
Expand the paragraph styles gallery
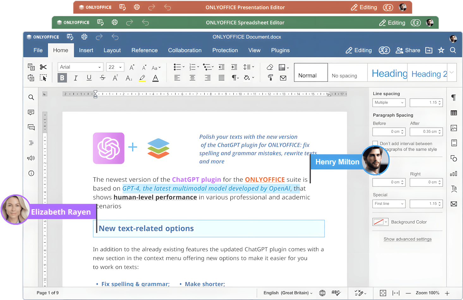pyautogui.click(x=452, y=72)
